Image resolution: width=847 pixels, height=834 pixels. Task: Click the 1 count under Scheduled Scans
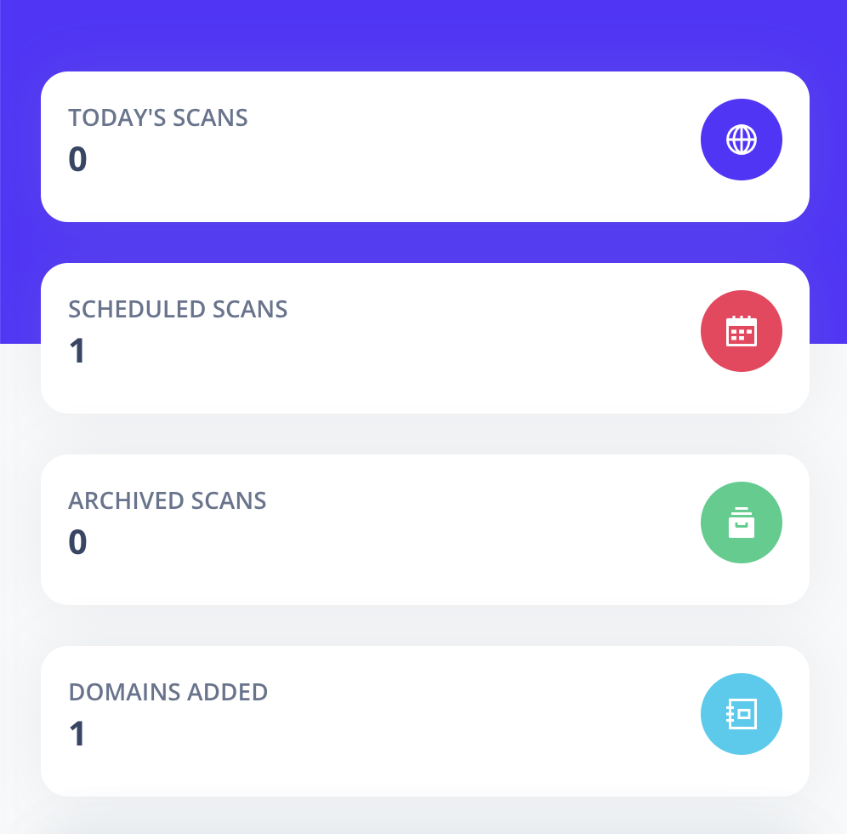click(77, 351)
